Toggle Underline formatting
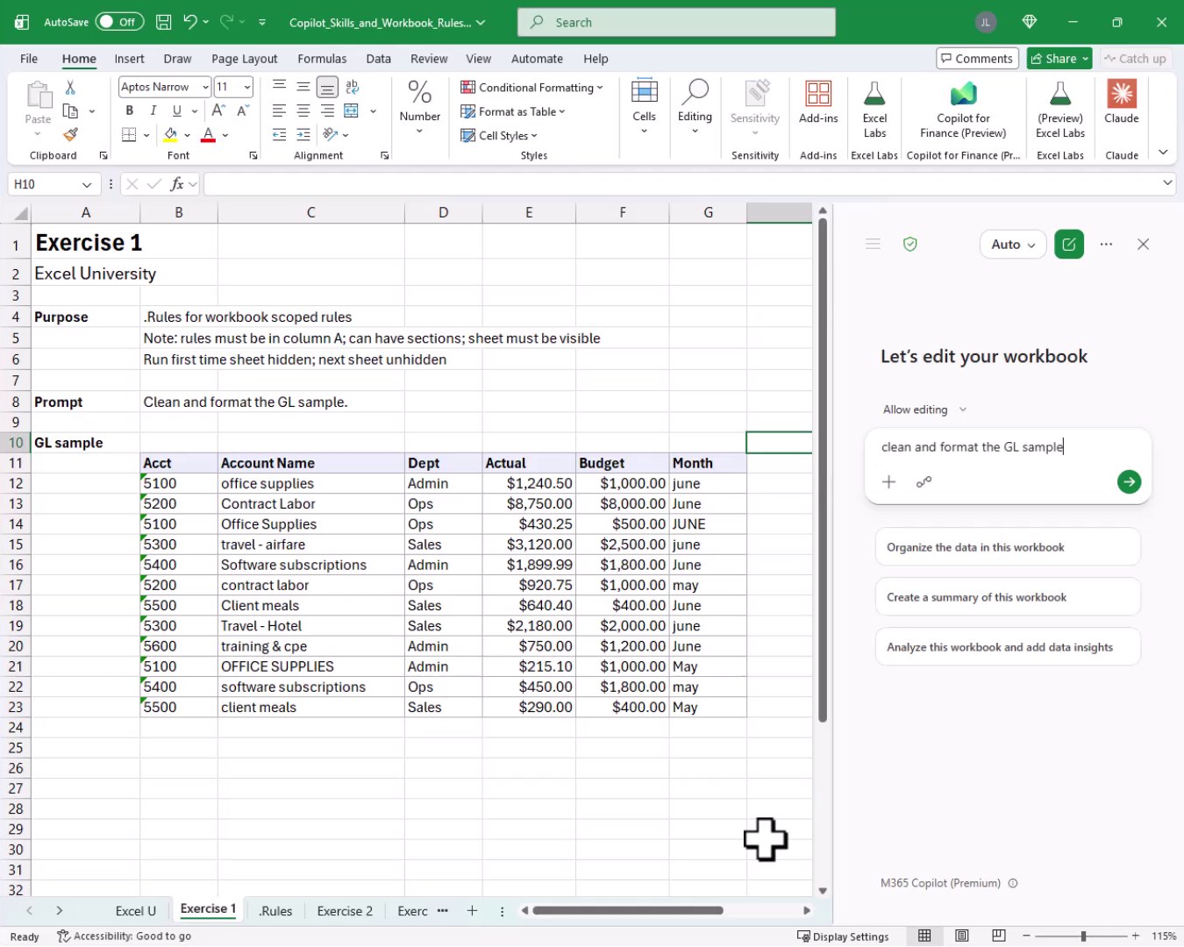The width and height of the screenshot is (1184, 947). [177, 110]
